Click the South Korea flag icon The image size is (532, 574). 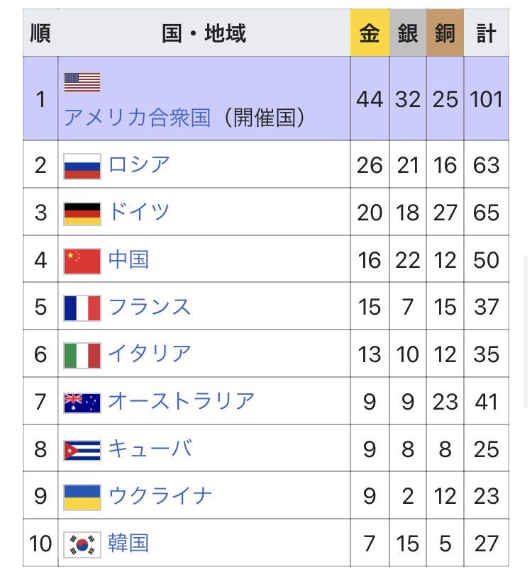[82, 544]
